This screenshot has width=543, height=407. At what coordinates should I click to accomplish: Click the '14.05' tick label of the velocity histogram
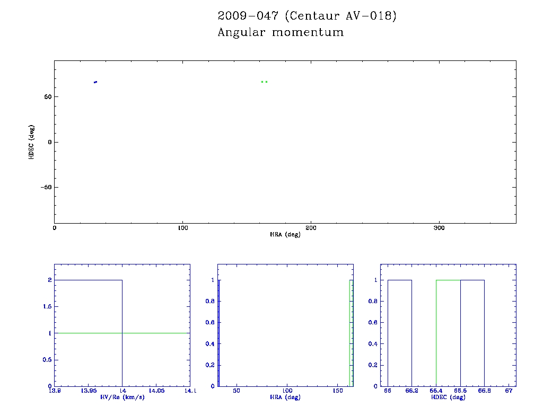(x=156, y=391)
